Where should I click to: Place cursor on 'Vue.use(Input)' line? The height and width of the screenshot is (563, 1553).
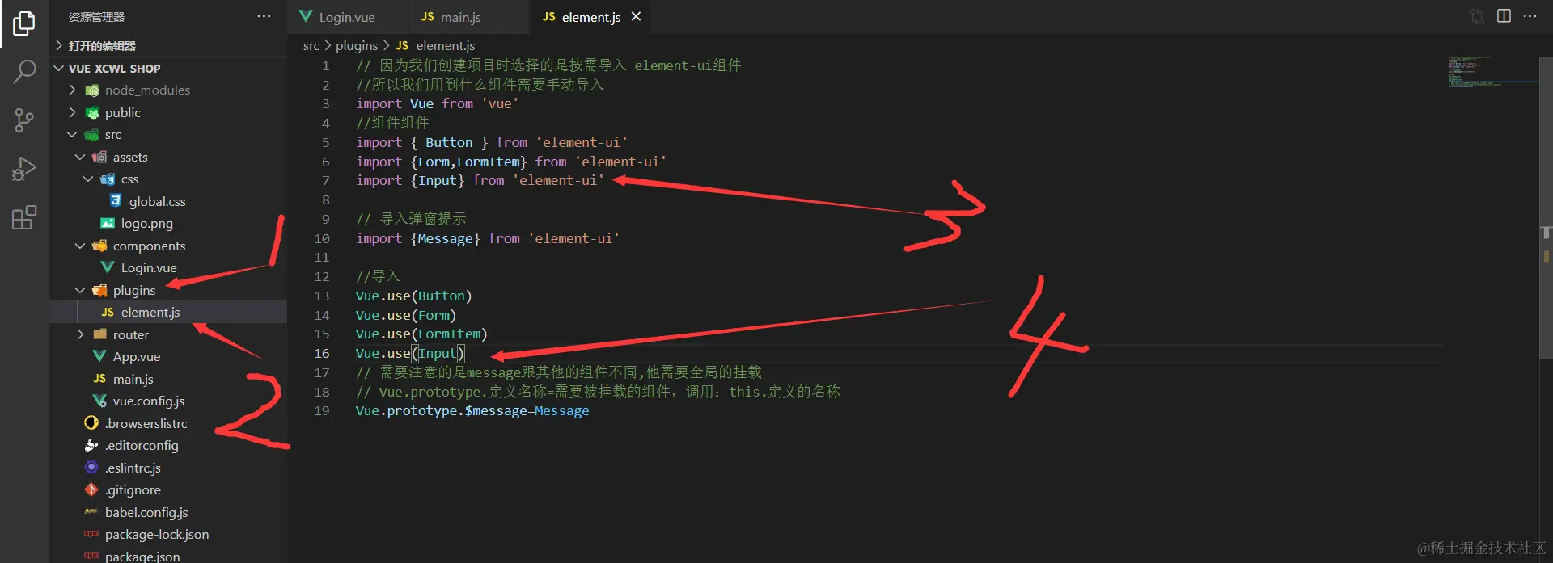coord(410,354)
